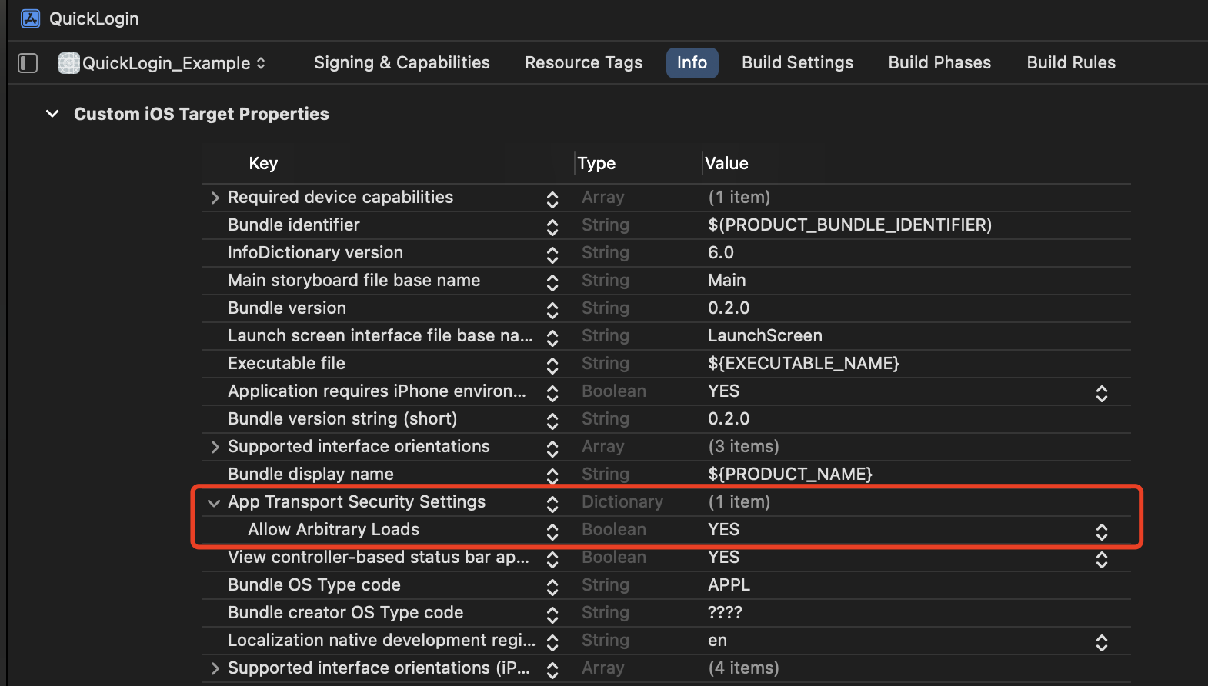Toggle the targets list sidebar icon
Screen dimensions: 1208x686
[x=28, y=63]
